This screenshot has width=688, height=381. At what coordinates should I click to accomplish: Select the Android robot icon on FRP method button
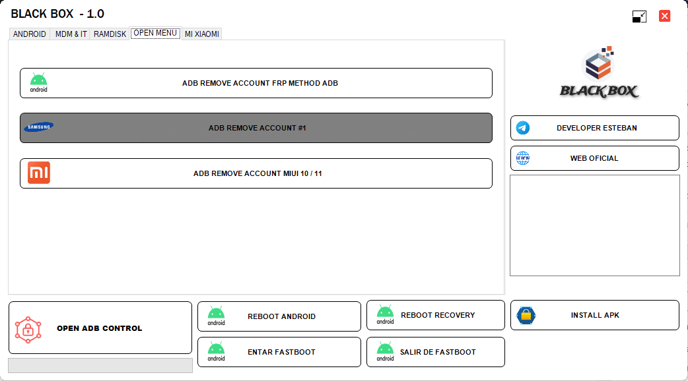pos(38,81)
